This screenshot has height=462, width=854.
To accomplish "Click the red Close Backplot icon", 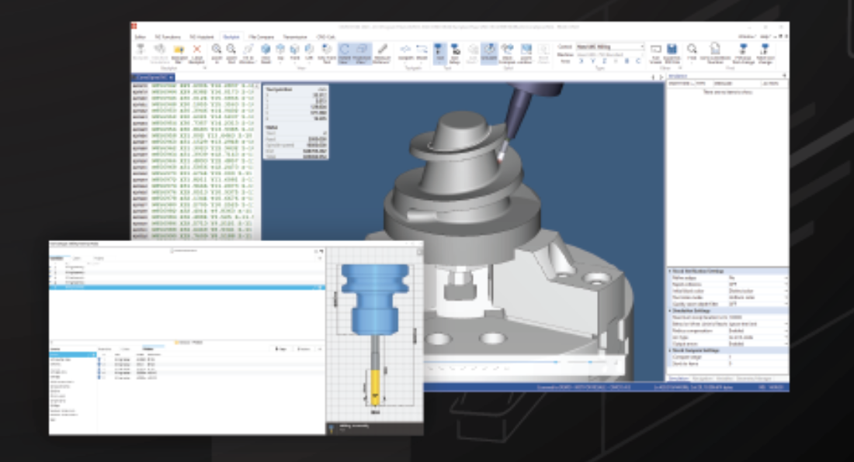I will (x=196, y=53).
